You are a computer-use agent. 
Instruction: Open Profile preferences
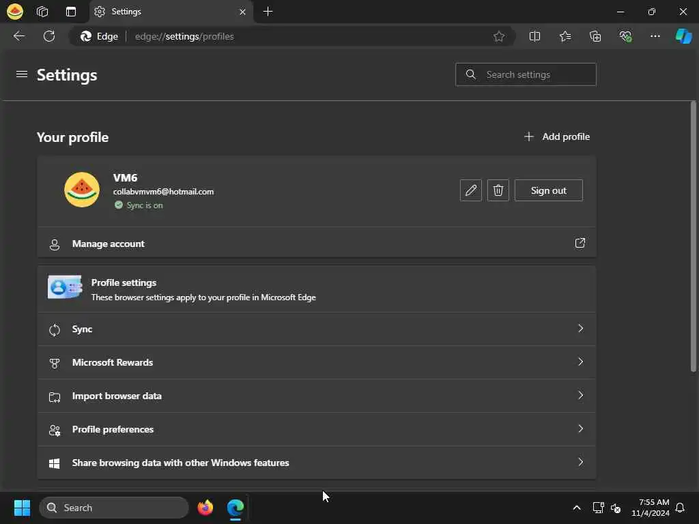(317, 429)
